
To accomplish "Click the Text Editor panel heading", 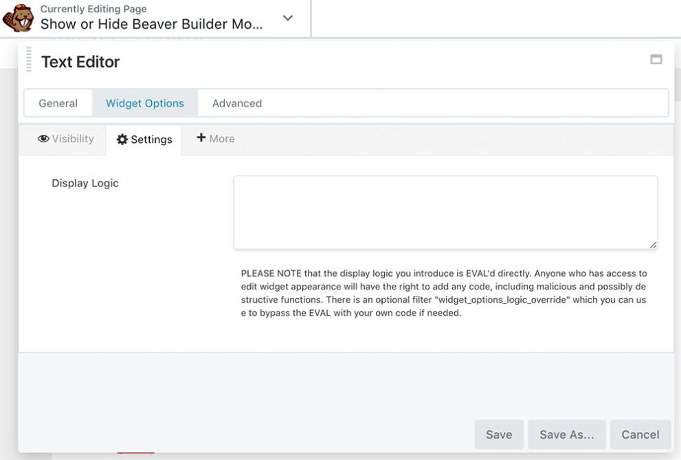I will pos(80,62).
